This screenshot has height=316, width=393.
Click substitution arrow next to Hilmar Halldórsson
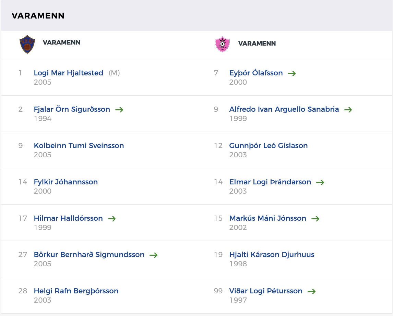pyautogui.click(x=112, y=219)
